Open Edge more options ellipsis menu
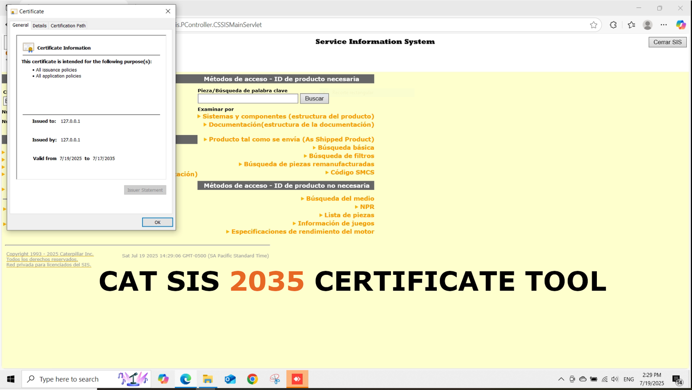 coord(664,25)
